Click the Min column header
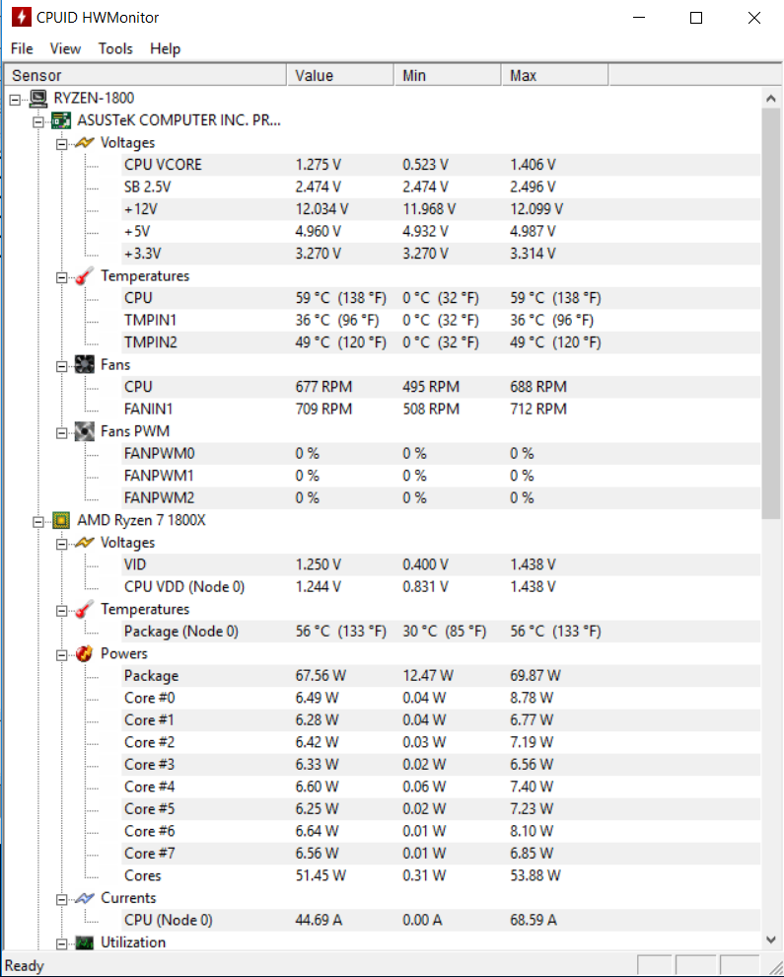Image resolution: width=784 pixels, height=977 pixels. coord(447,75)
